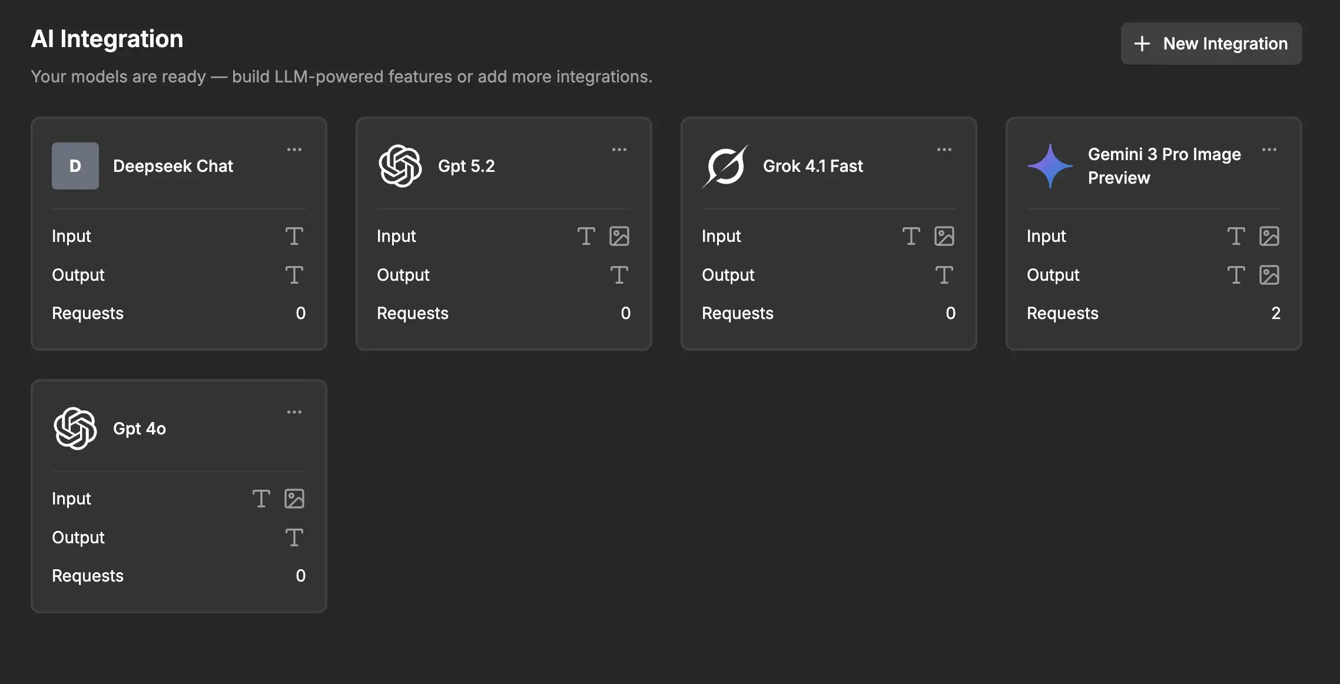Open the ellipsis menu on Gpt 5.2 card
1340x684 pixels.
(619, 150)
